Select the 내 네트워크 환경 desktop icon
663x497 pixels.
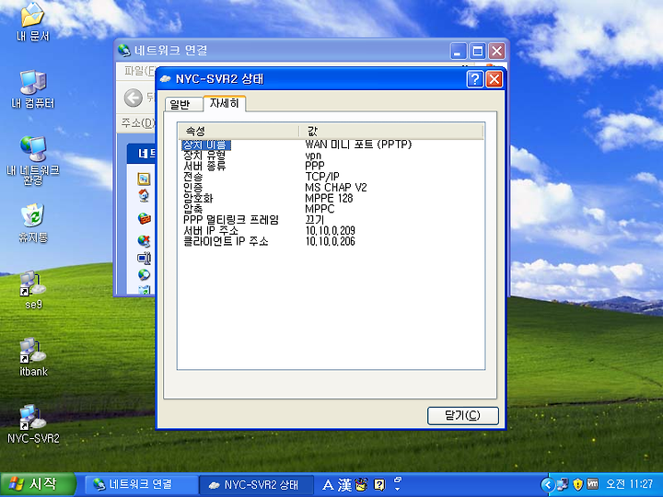click(x=33, y=160)
